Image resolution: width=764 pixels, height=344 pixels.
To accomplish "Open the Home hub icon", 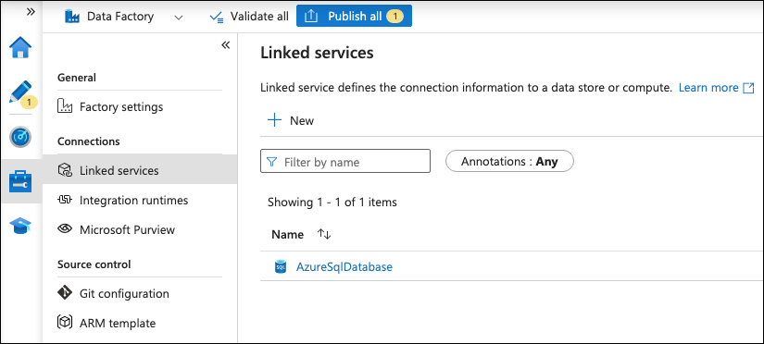I will (20, 47).
